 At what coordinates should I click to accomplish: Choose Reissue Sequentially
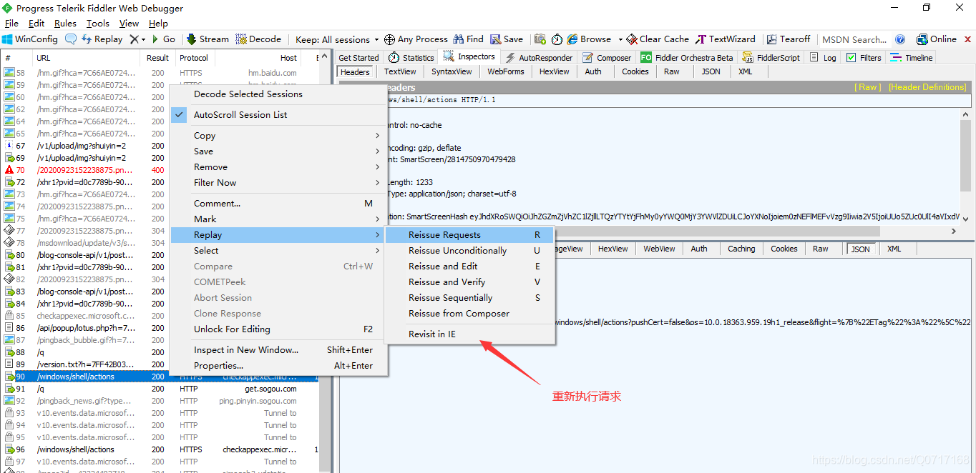click(469, 298)
